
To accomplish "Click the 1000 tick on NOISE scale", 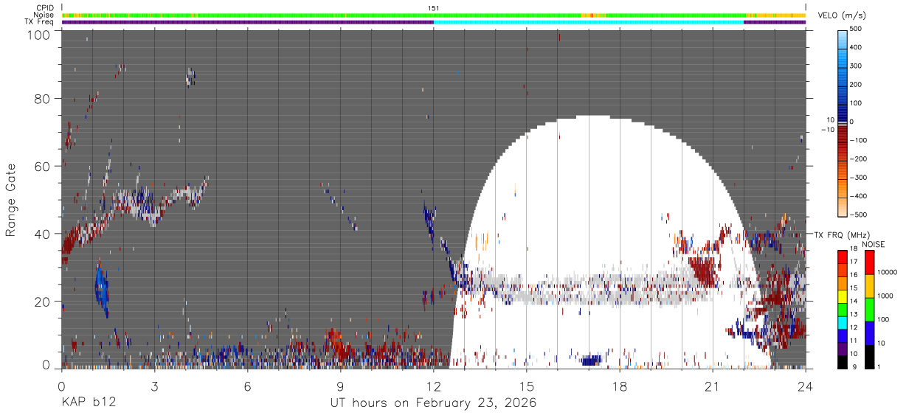I will (885, 296).
